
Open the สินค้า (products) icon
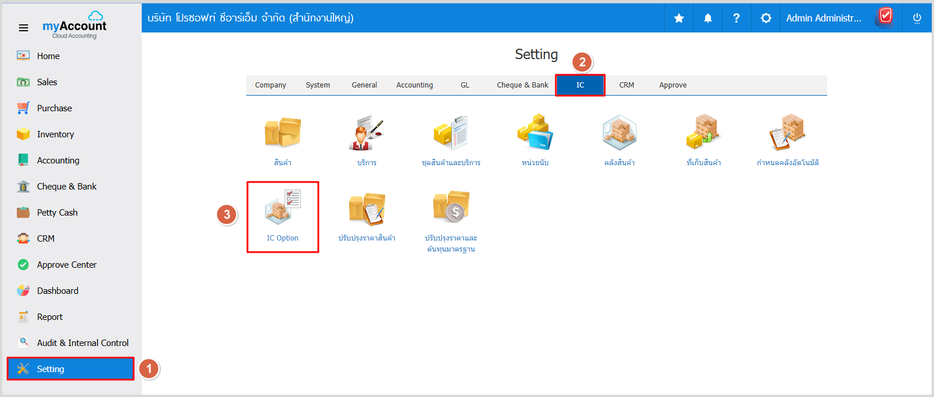pyautogui.click(x=282, y=139)
